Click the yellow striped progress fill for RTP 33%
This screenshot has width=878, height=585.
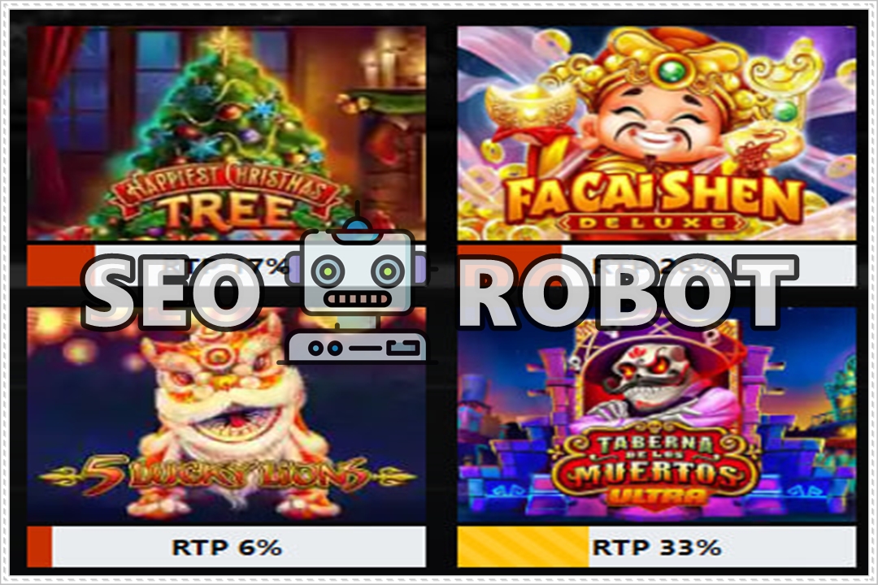[x=523, y=547]
